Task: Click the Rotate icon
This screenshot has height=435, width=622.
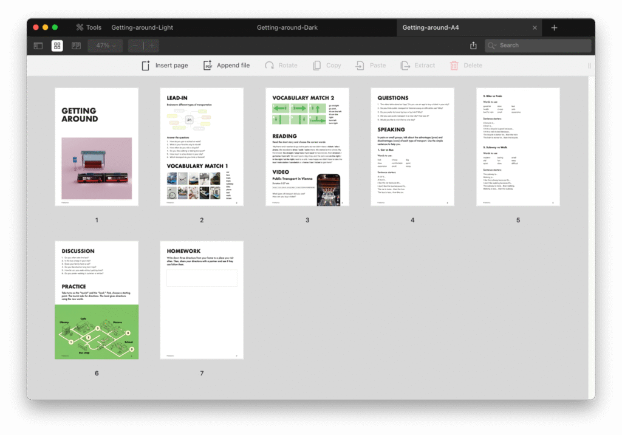Action: coord(270,66)
